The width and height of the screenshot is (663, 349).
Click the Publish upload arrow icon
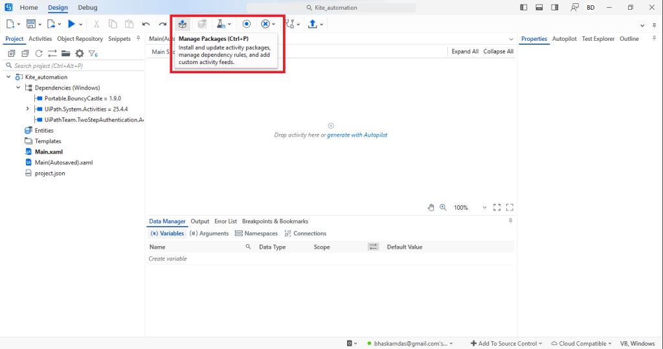point(313,24)
